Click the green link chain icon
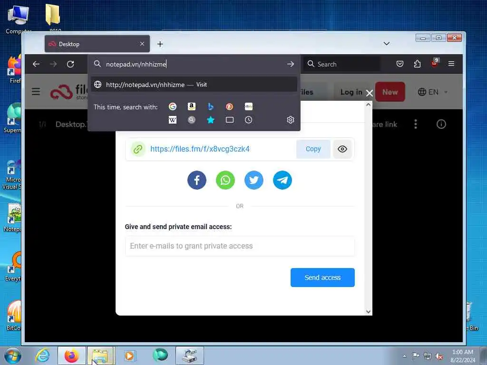The width and height of the screenshot is (487, 365). click(x=138, y=149)
